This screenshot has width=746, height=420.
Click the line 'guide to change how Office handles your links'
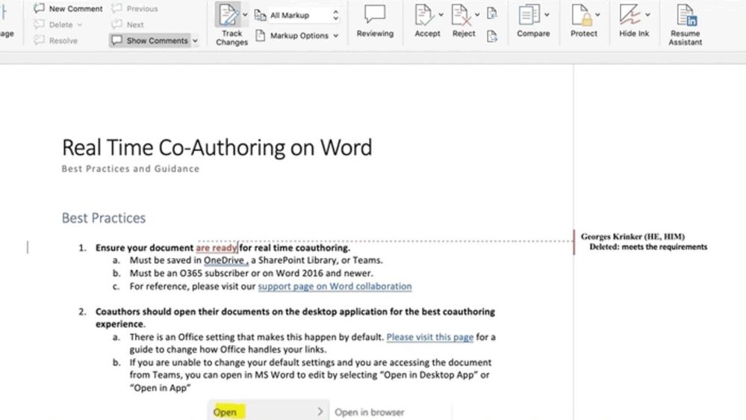228,350
